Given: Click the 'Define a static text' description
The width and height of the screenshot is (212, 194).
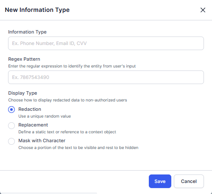Looking at the screenshot, I should [x=67, y=132].
